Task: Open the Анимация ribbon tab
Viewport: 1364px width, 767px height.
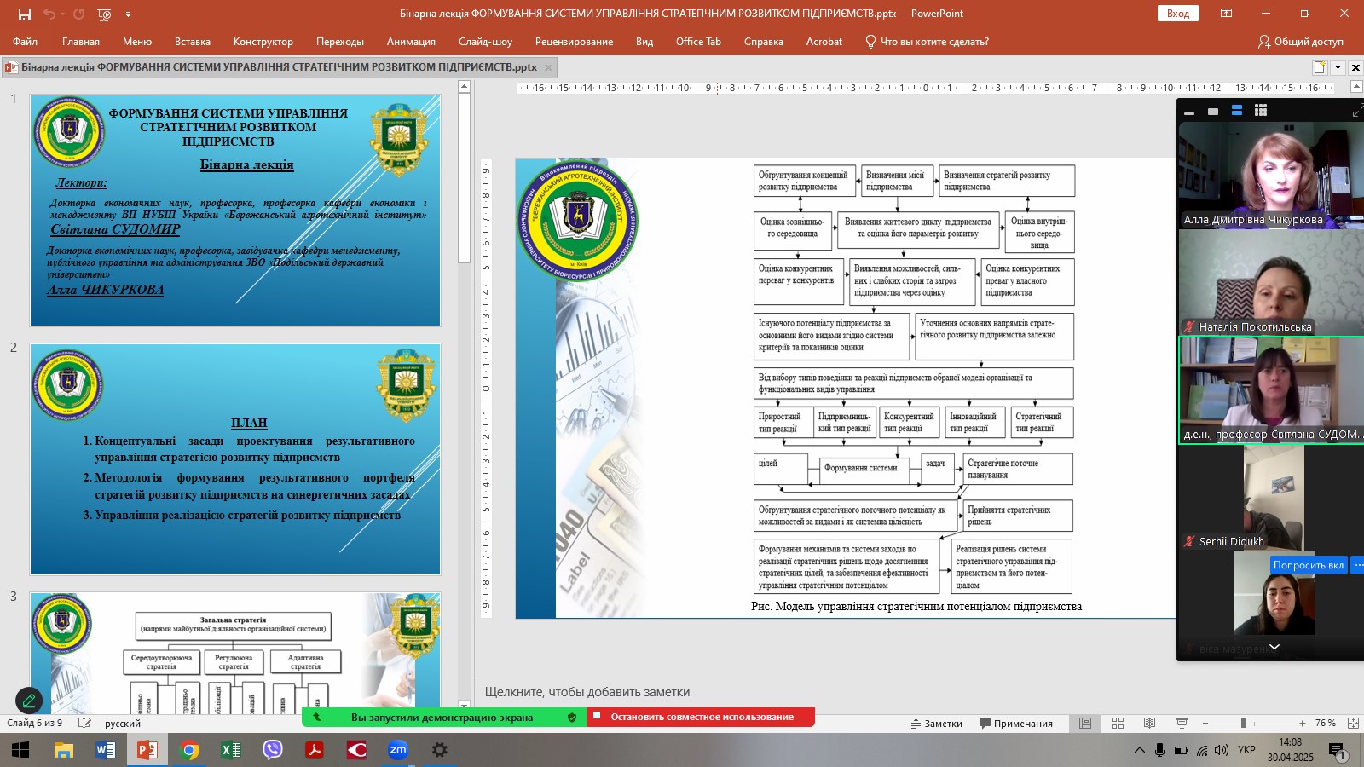Action: pos(411,42)
